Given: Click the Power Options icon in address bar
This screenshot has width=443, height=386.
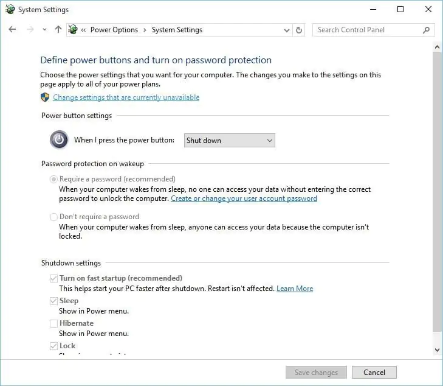Looking at the screenshot, I should (73, 29).
